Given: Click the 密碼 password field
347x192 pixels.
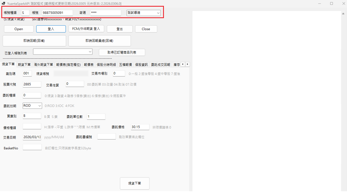Looking at the screenshot, I should (105, 13).
